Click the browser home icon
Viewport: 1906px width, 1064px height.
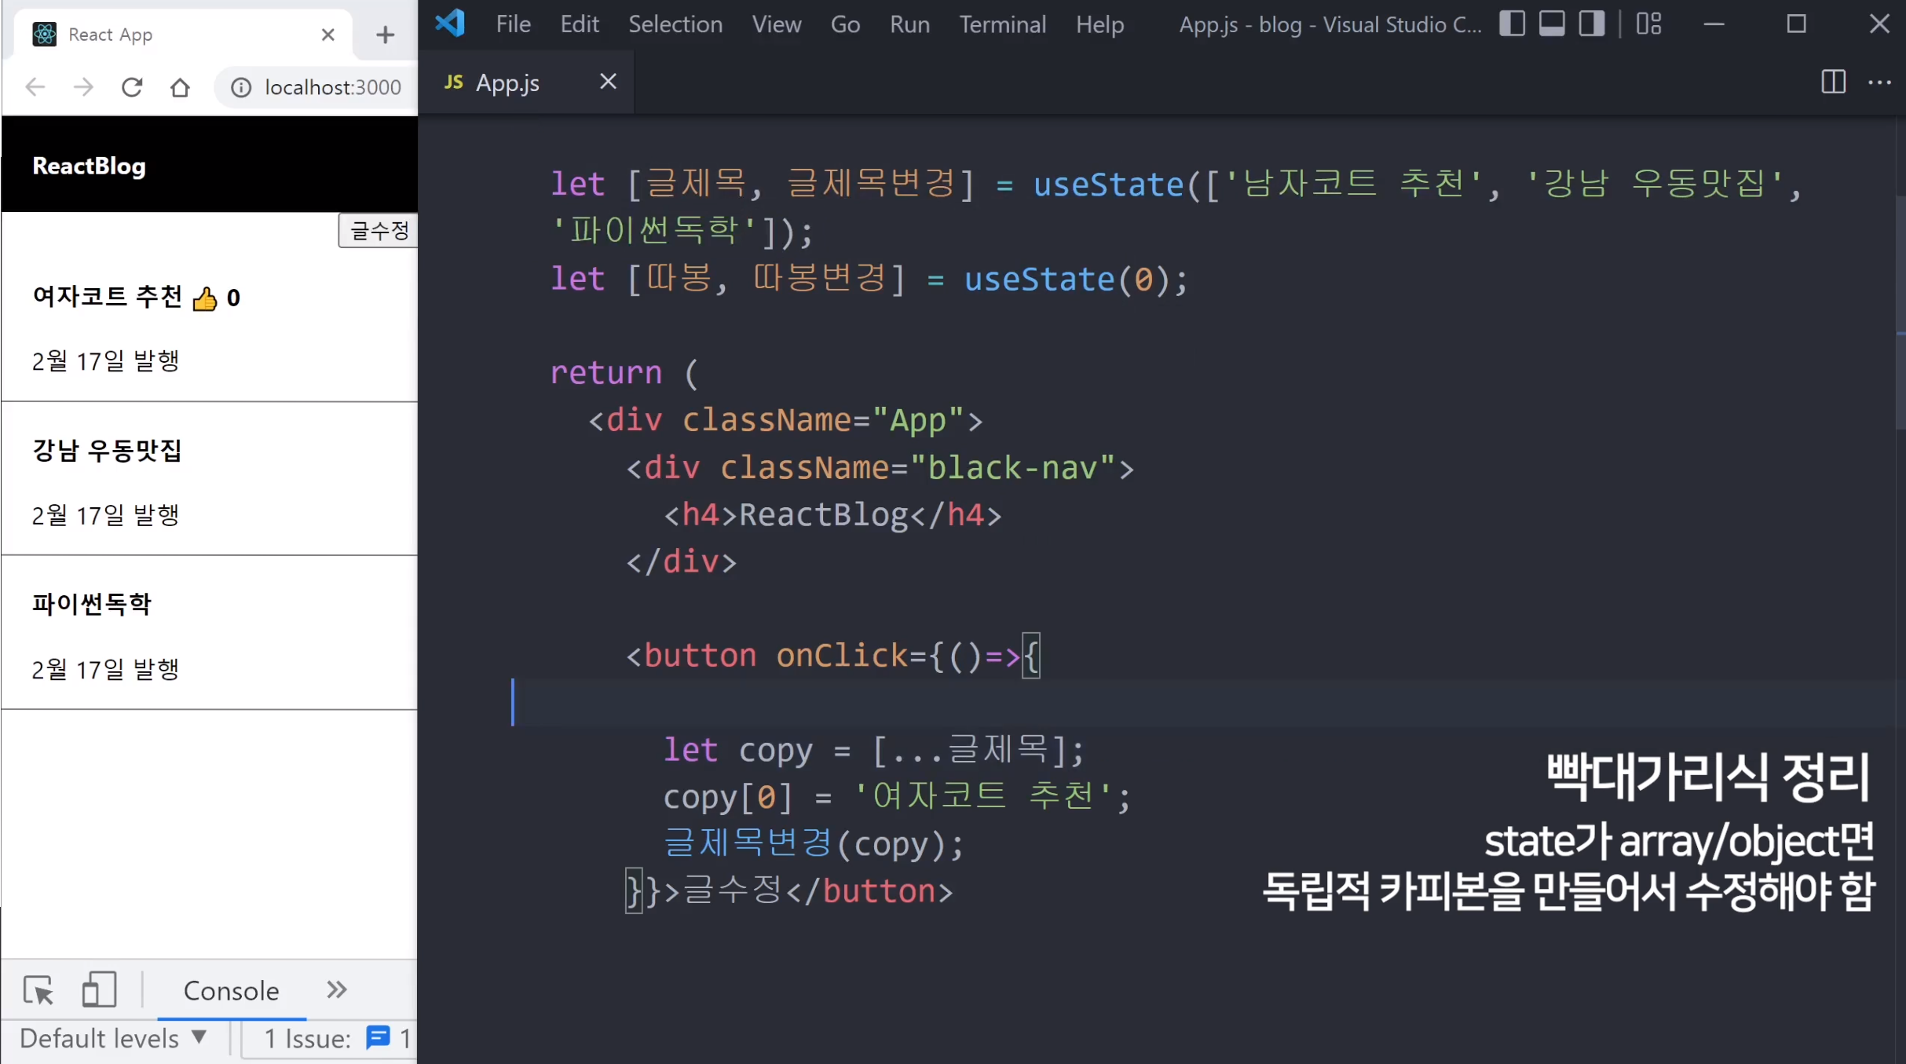tap(180, 87)
